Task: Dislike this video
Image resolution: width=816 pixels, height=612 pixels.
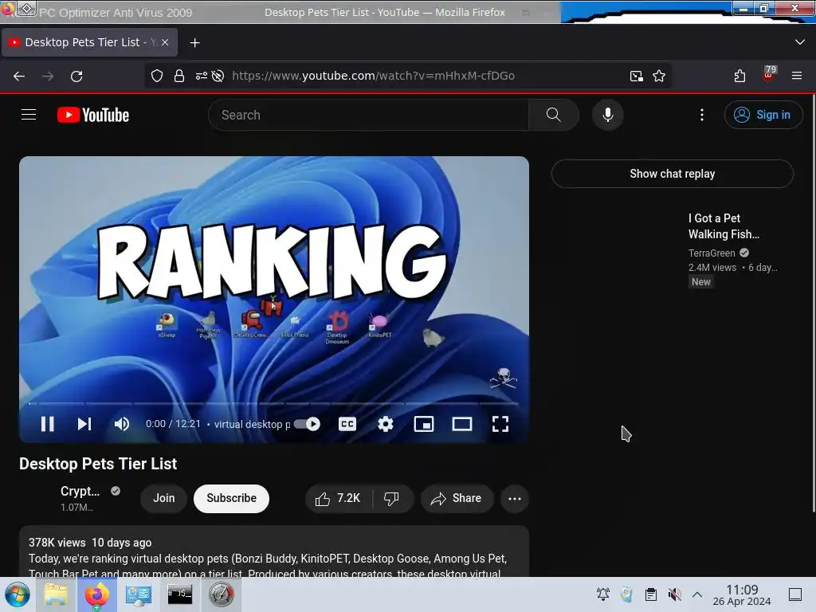Action: click(x=391, y=499)
